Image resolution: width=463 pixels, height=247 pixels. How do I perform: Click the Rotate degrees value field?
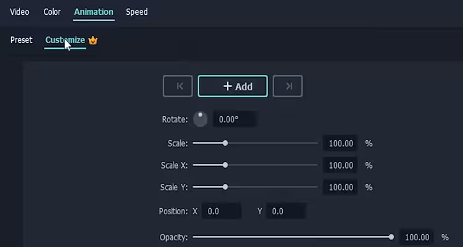tap(235, 120)
